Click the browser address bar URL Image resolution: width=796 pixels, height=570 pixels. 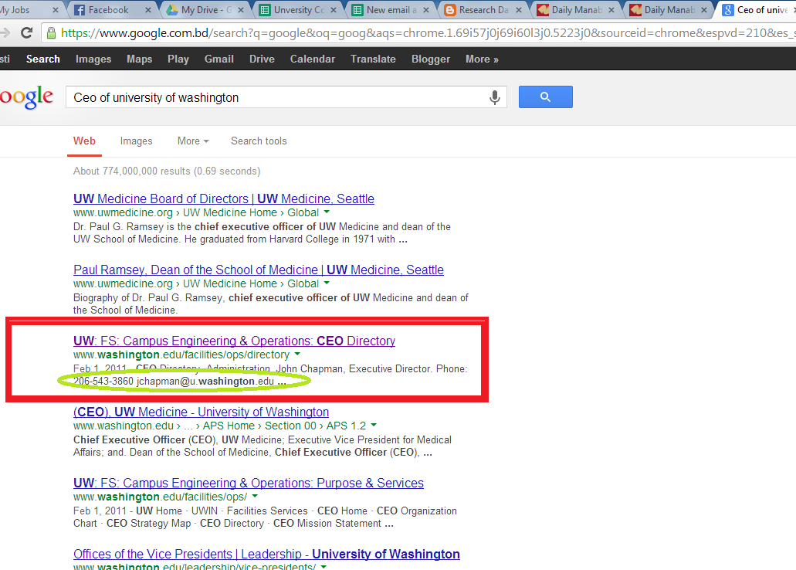426,33
